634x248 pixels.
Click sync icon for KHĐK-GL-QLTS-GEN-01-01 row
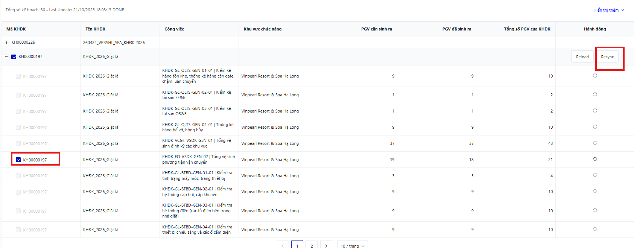[595, 76]
